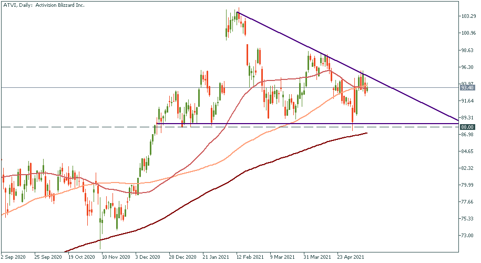Click the 84.65 price axis label

point(467,151)
